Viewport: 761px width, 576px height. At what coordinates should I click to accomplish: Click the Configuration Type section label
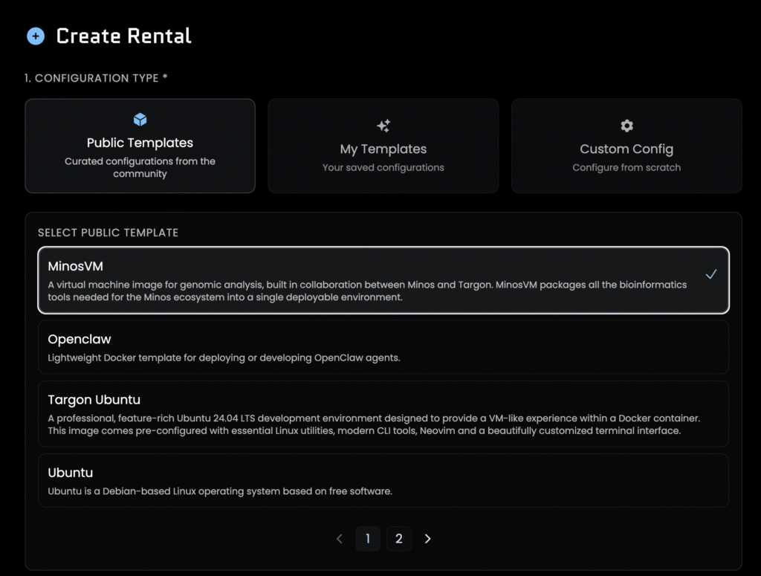pos(96,78)
